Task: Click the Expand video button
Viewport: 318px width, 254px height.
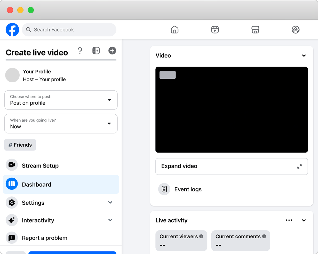Action: click(x=232, y=166)
